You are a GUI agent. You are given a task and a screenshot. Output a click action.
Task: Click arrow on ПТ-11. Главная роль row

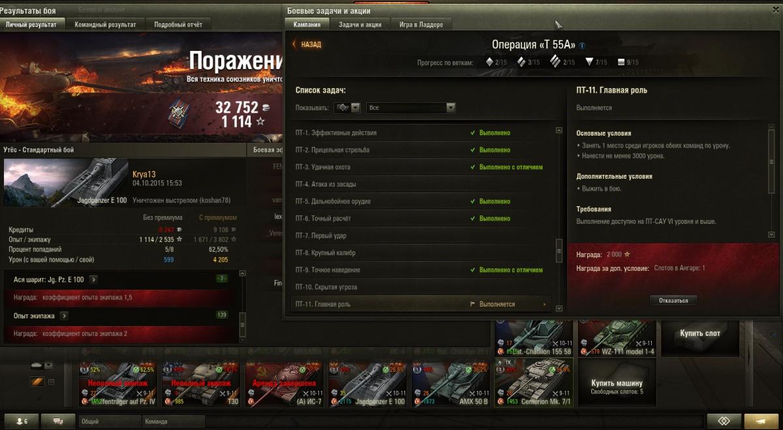click(545, 304)
